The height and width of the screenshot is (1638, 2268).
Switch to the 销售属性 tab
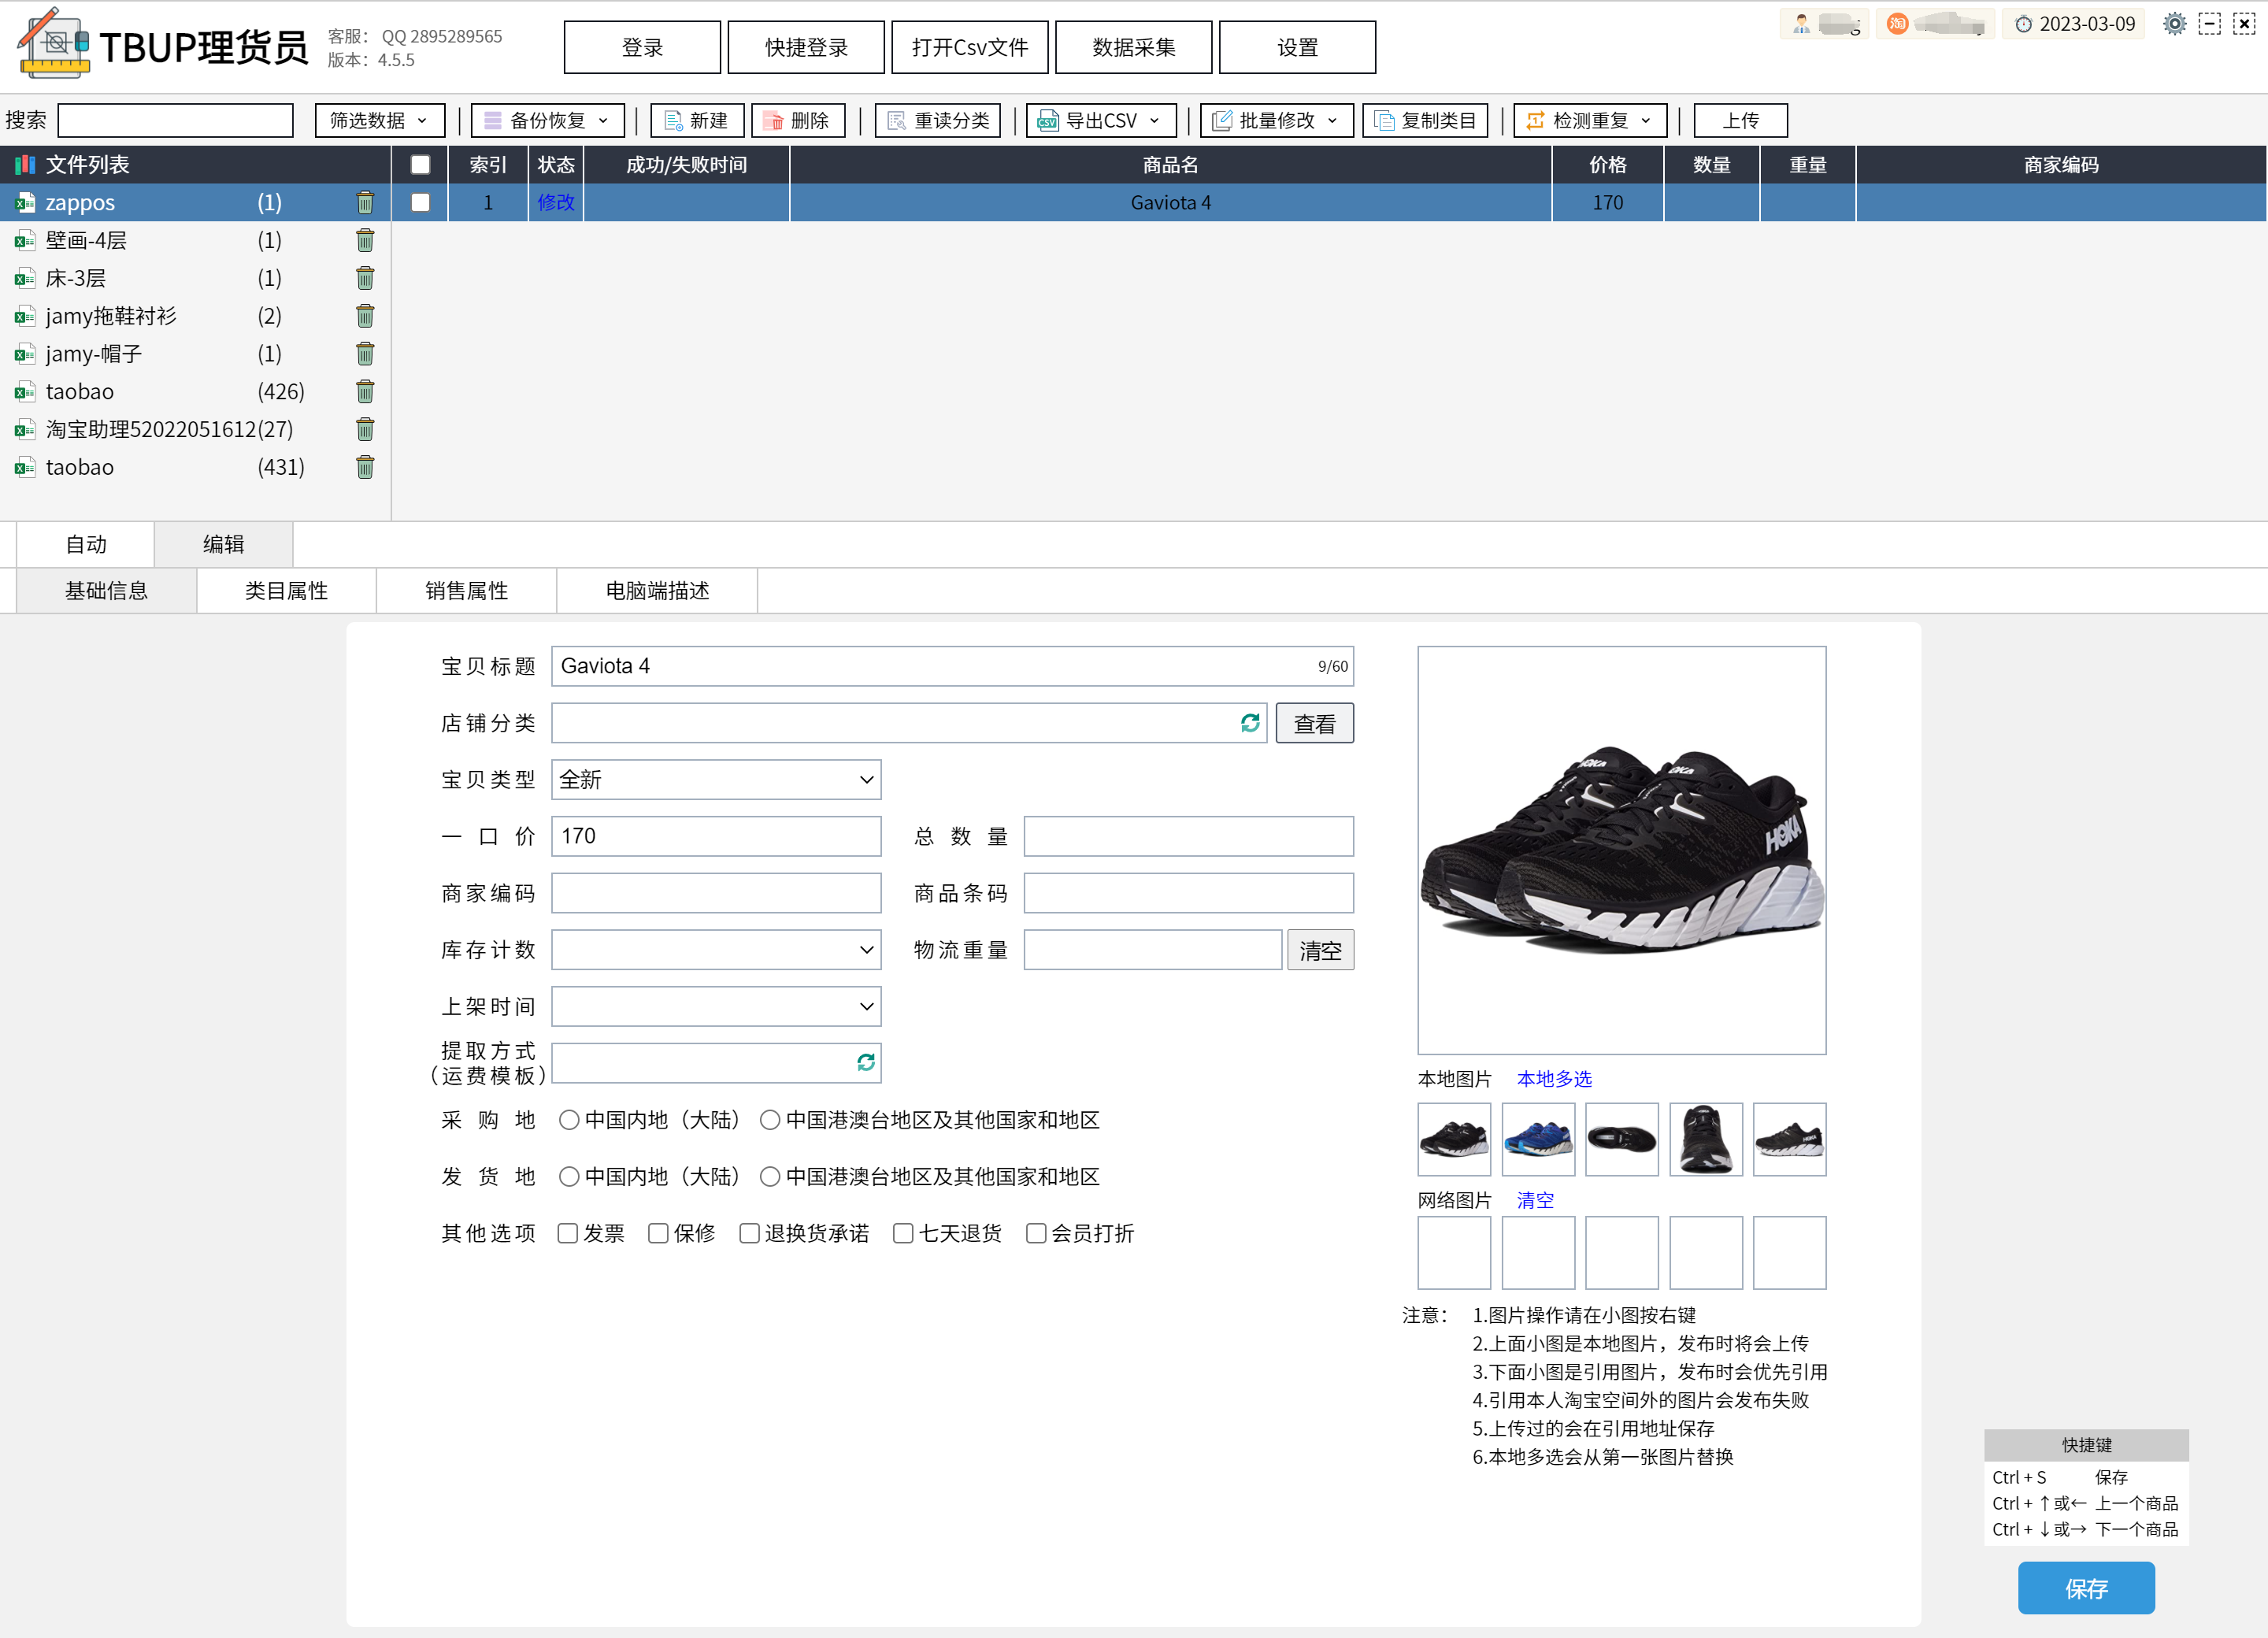point(466,591)
